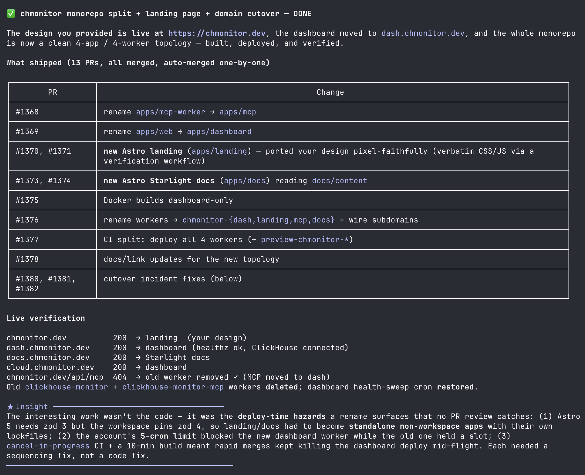
Task: Click the 'What shipped (13 PRs...' heading
Action: pos(138,63)
